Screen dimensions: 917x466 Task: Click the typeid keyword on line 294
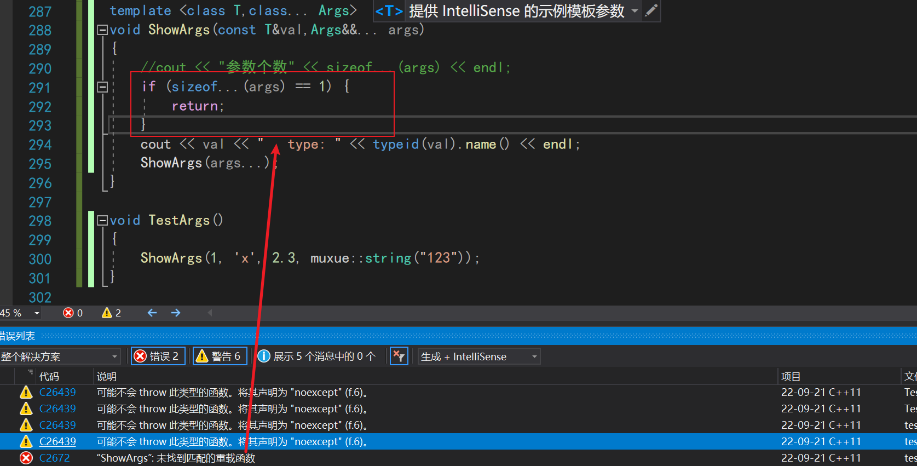(396, 145)
